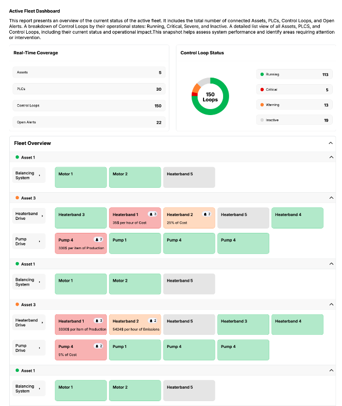
Task: Click the green Running status dot in legend
Action: pyautogui.click(x=262, y=74)
